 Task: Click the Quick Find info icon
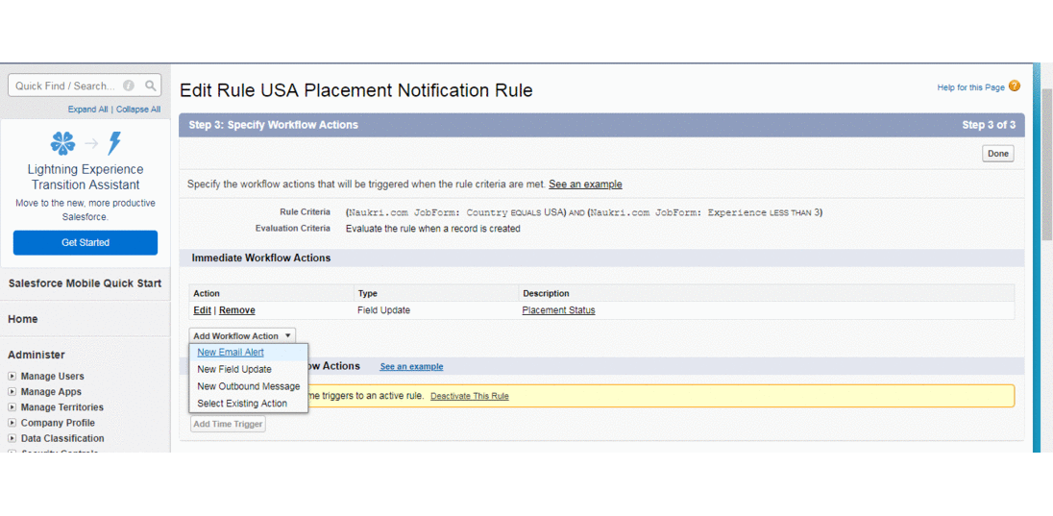pyautogui.click(x=129, y=86)
